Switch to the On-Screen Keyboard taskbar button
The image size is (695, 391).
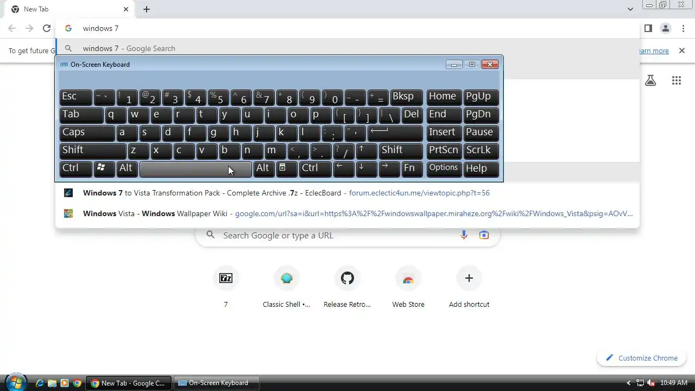tap(217, 383)
